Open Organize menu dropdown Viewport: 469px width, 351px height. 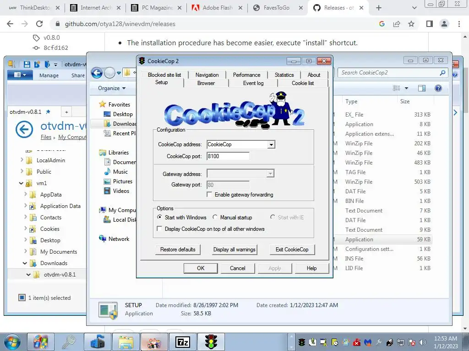click(112, 88)
